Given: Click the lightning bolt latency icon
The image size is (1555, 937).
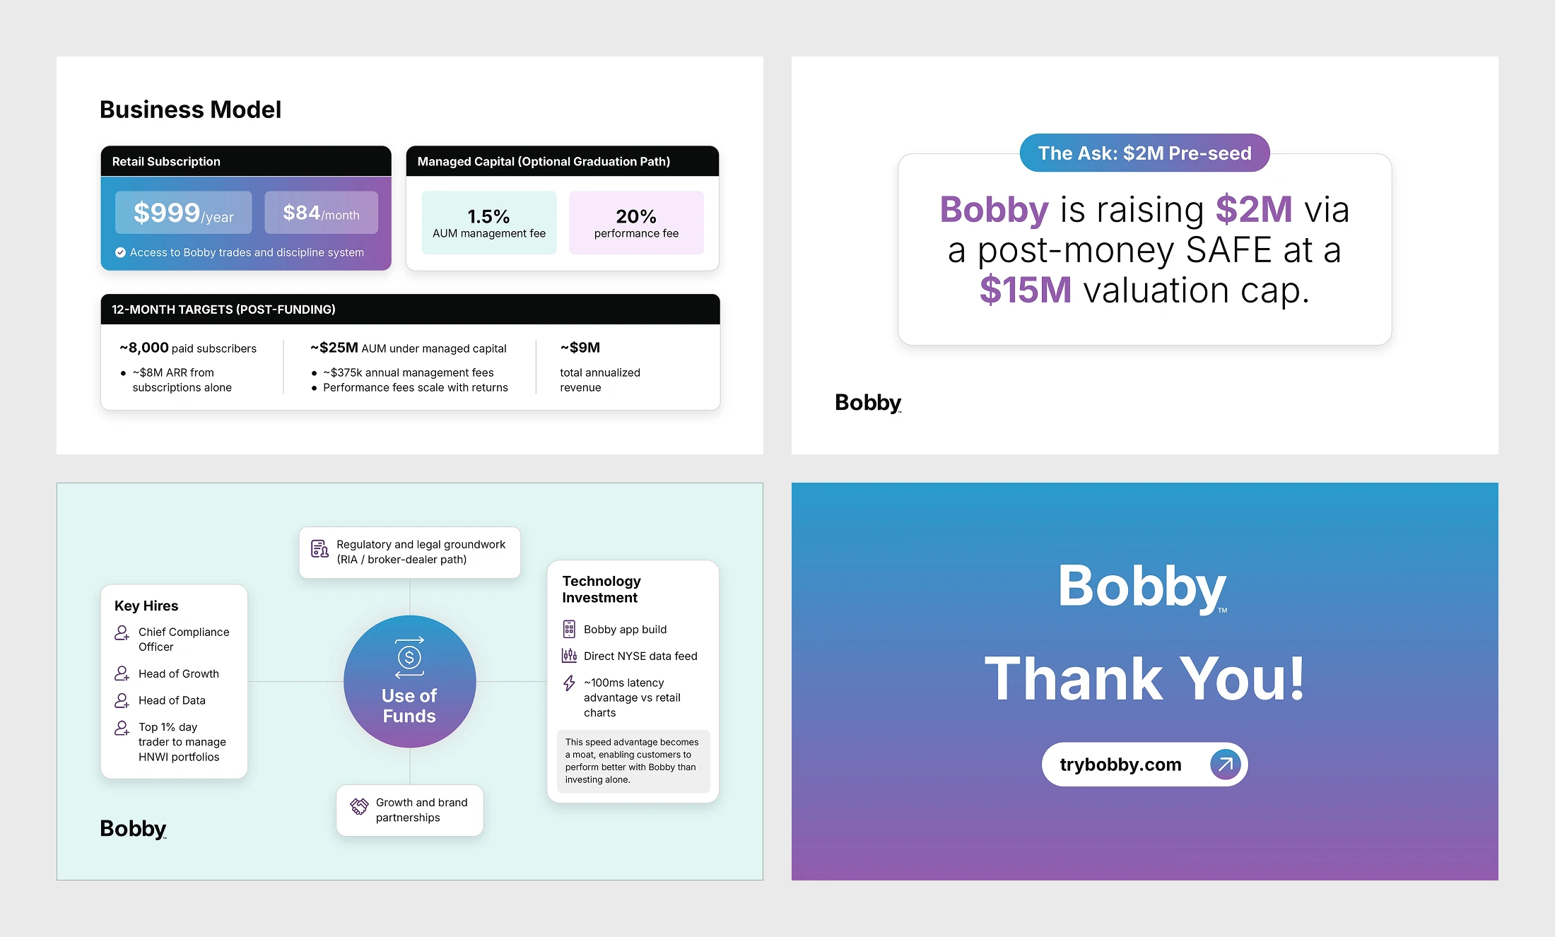Looking at the screenshot, I should click(569, 683).
